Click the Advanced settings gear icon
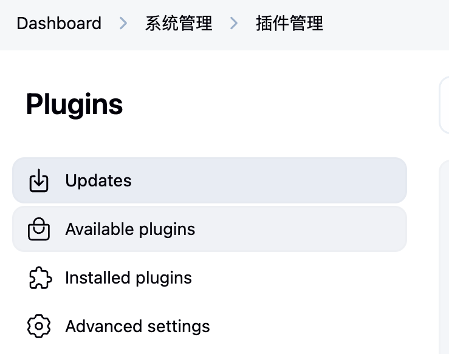 [39, 327]
